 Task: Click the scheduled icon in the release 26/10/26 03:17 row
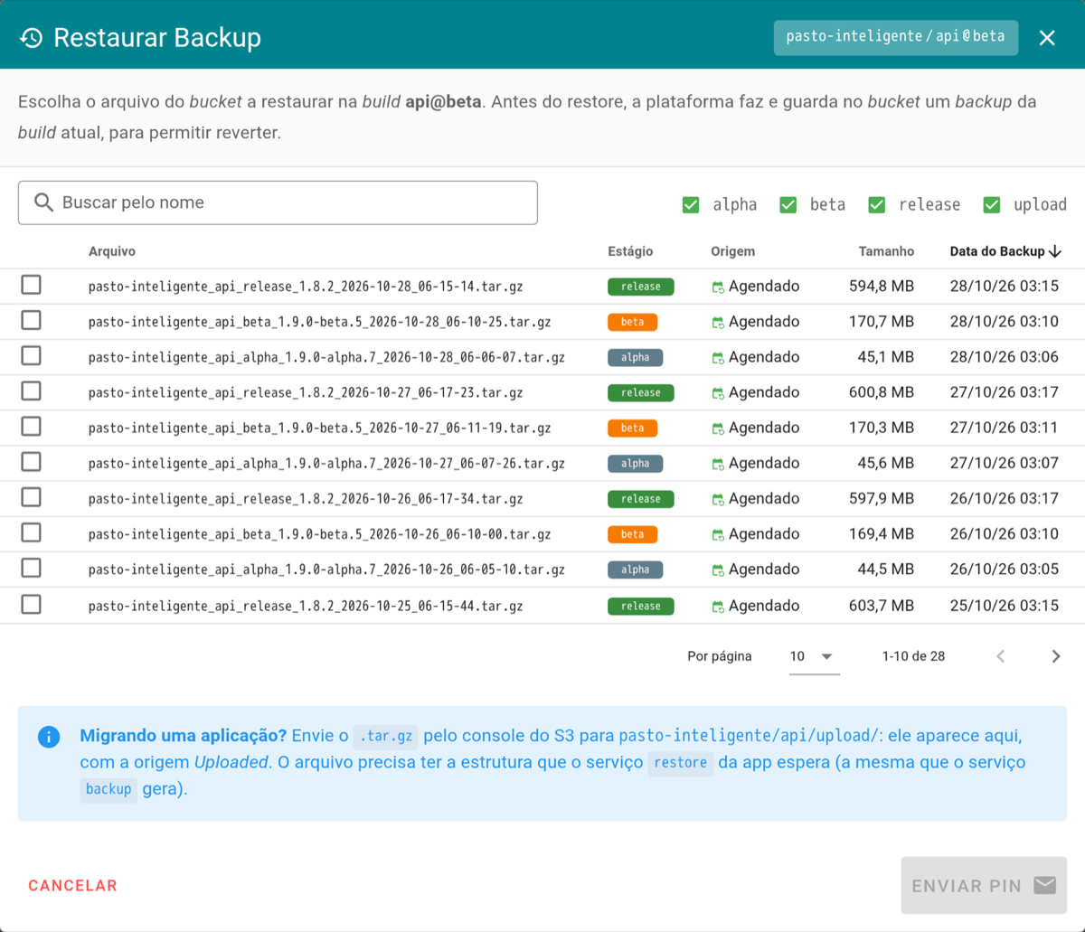(x=718, y=499)
